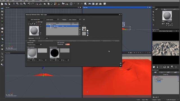Screen dimensions: 180x101
Task: Click the Alpha boost slider handle
Action: tap(39, 38)
